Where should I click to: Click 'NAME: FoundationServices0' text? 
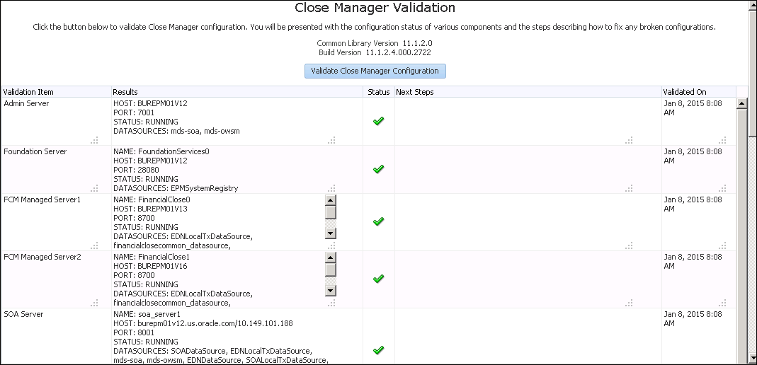click(x=161, y=151)
